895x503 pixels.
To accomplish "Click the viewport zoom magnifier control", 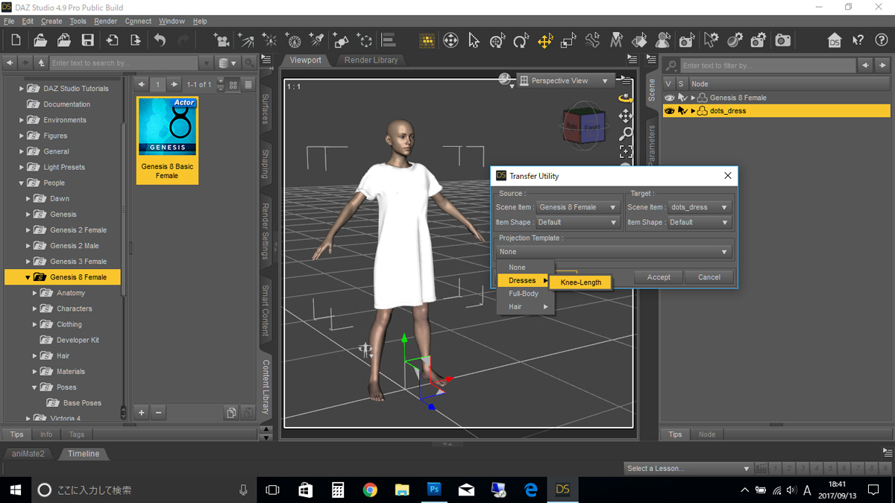I will [625, 133].
